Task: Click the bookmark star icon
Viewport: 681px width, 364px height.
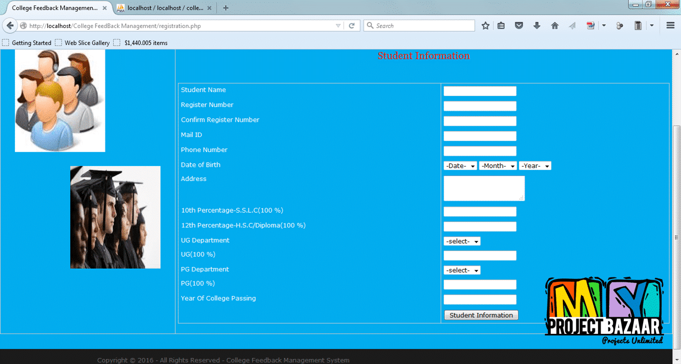Action: 485,26
